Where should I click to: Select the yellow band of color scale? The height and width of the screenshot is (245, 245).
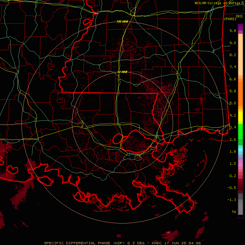240,117
